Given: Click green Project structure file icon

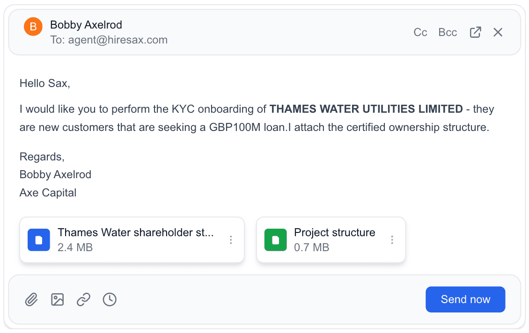Looking at the screenshot, I should point(276,240).
